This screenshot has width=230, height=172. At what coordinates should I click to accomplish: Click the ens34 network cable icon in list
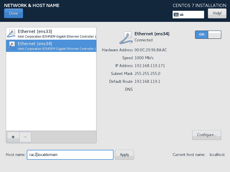point(11,46)
